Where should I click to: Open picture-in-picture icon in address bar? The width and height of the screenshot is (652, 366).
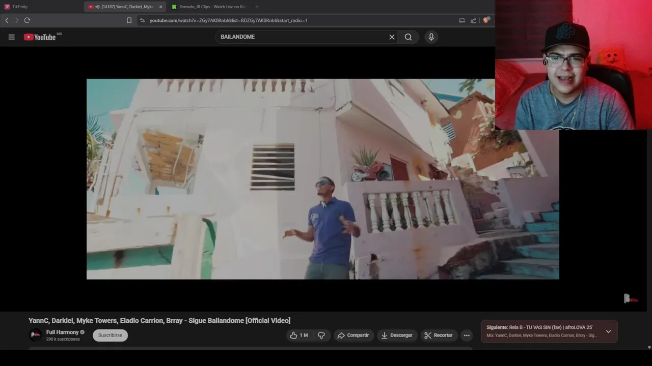tap(461, 20)
